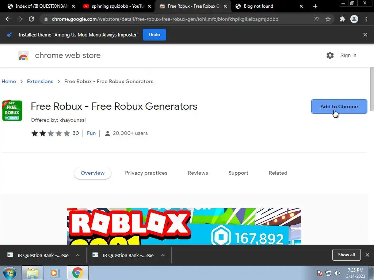Viewport: 374px width, 280px height.
Task: Open the volume control in system tray
Action: tap(337, 273)
